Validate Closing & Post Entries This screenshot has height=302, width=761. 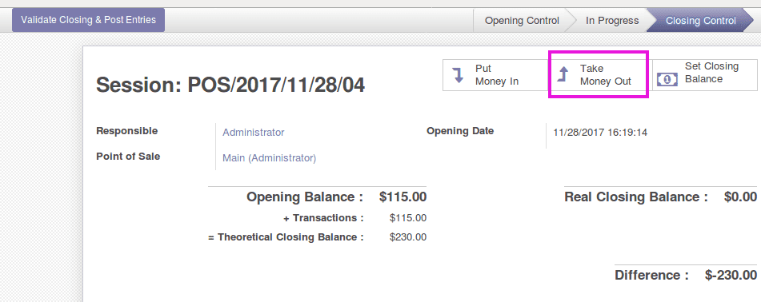(x=88, y=20)
